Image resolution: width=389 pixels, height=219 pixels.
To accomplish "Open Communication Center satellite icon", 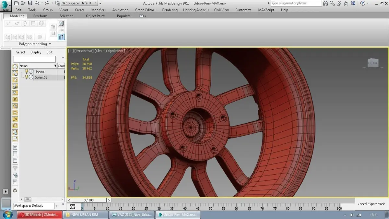I will coord(339,3).
